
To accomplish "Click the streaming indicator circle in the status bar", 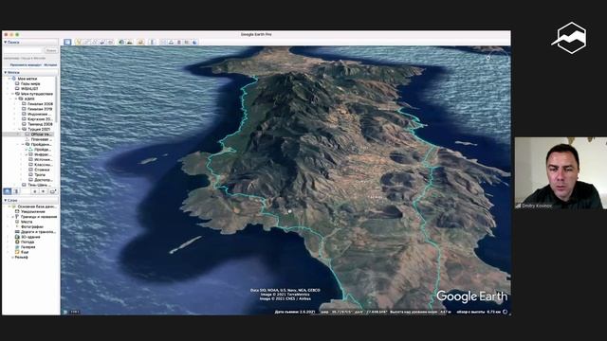I will [506, 312].
